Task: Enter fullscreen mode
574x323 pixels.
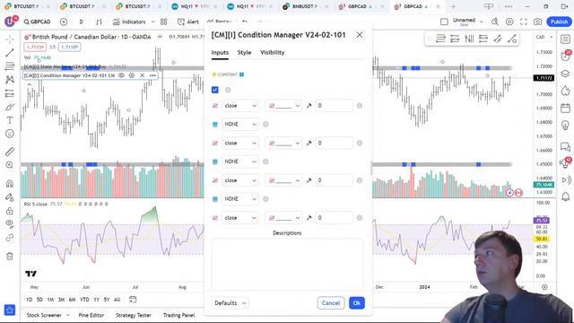Action: click(x=524, y=22)
